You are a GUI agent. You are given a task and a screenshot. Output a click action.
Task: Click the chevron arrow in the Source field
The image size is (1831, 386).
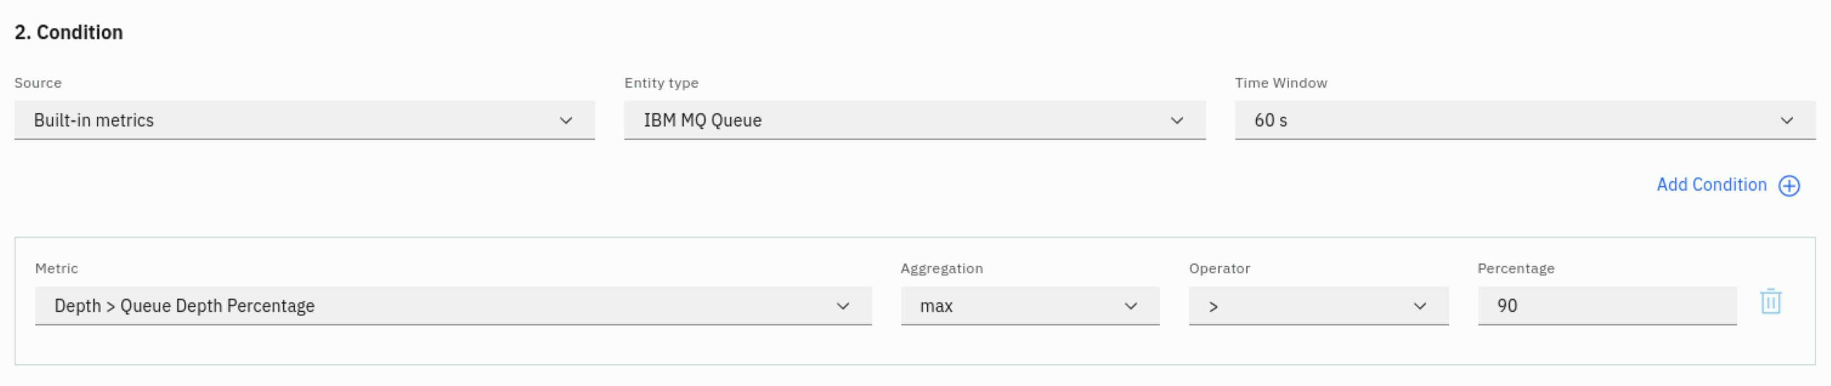click(x=566, y=121)
